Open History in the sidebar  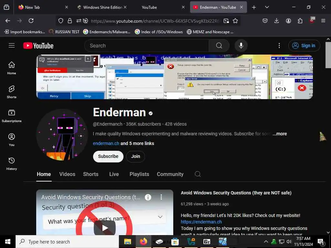click(12, 164)
